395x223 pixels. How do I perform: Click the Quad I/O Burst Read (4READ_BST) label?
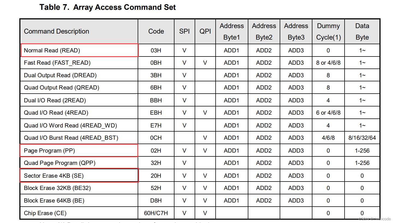pyautogui.click(x=71, y=138)
